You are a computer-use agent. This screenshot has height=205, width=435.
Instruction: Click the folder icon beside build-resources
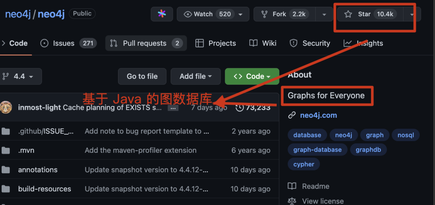6,189
